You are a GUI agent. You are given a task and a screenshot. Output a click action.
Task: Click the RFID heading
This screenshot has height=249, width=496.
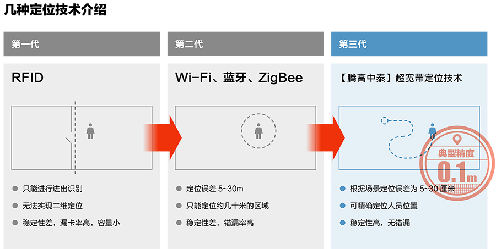pos(28,78)
